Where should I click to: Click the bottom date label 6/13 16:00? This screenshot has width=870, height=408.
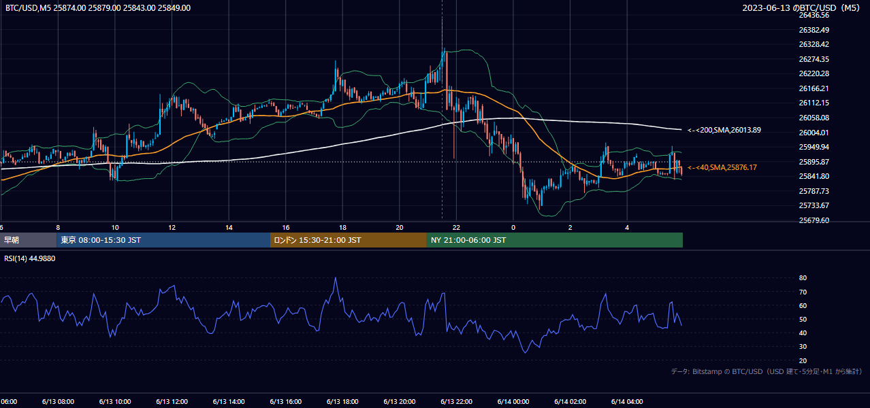click(x=285, y=402)
